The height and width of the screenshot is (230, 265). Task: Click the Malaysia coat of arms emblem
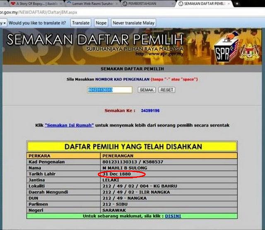250,52
